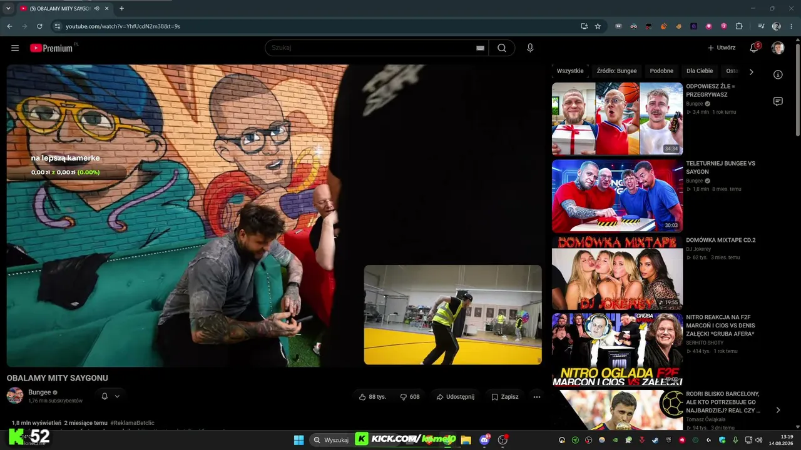
Task: Open the video info panel icon
Action: (778, 74)
